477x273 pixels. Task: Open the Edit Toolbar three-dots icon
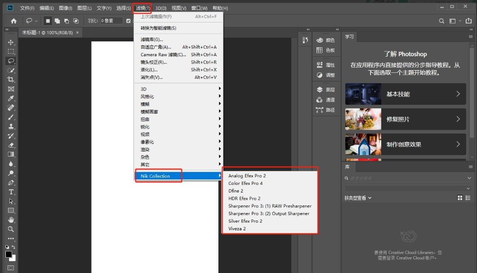[11, 239]
